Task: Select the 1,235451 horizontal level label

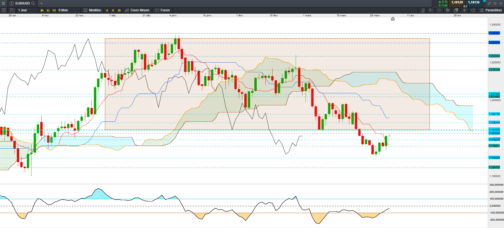Action: pyautogui.click(x=494, y=33)
